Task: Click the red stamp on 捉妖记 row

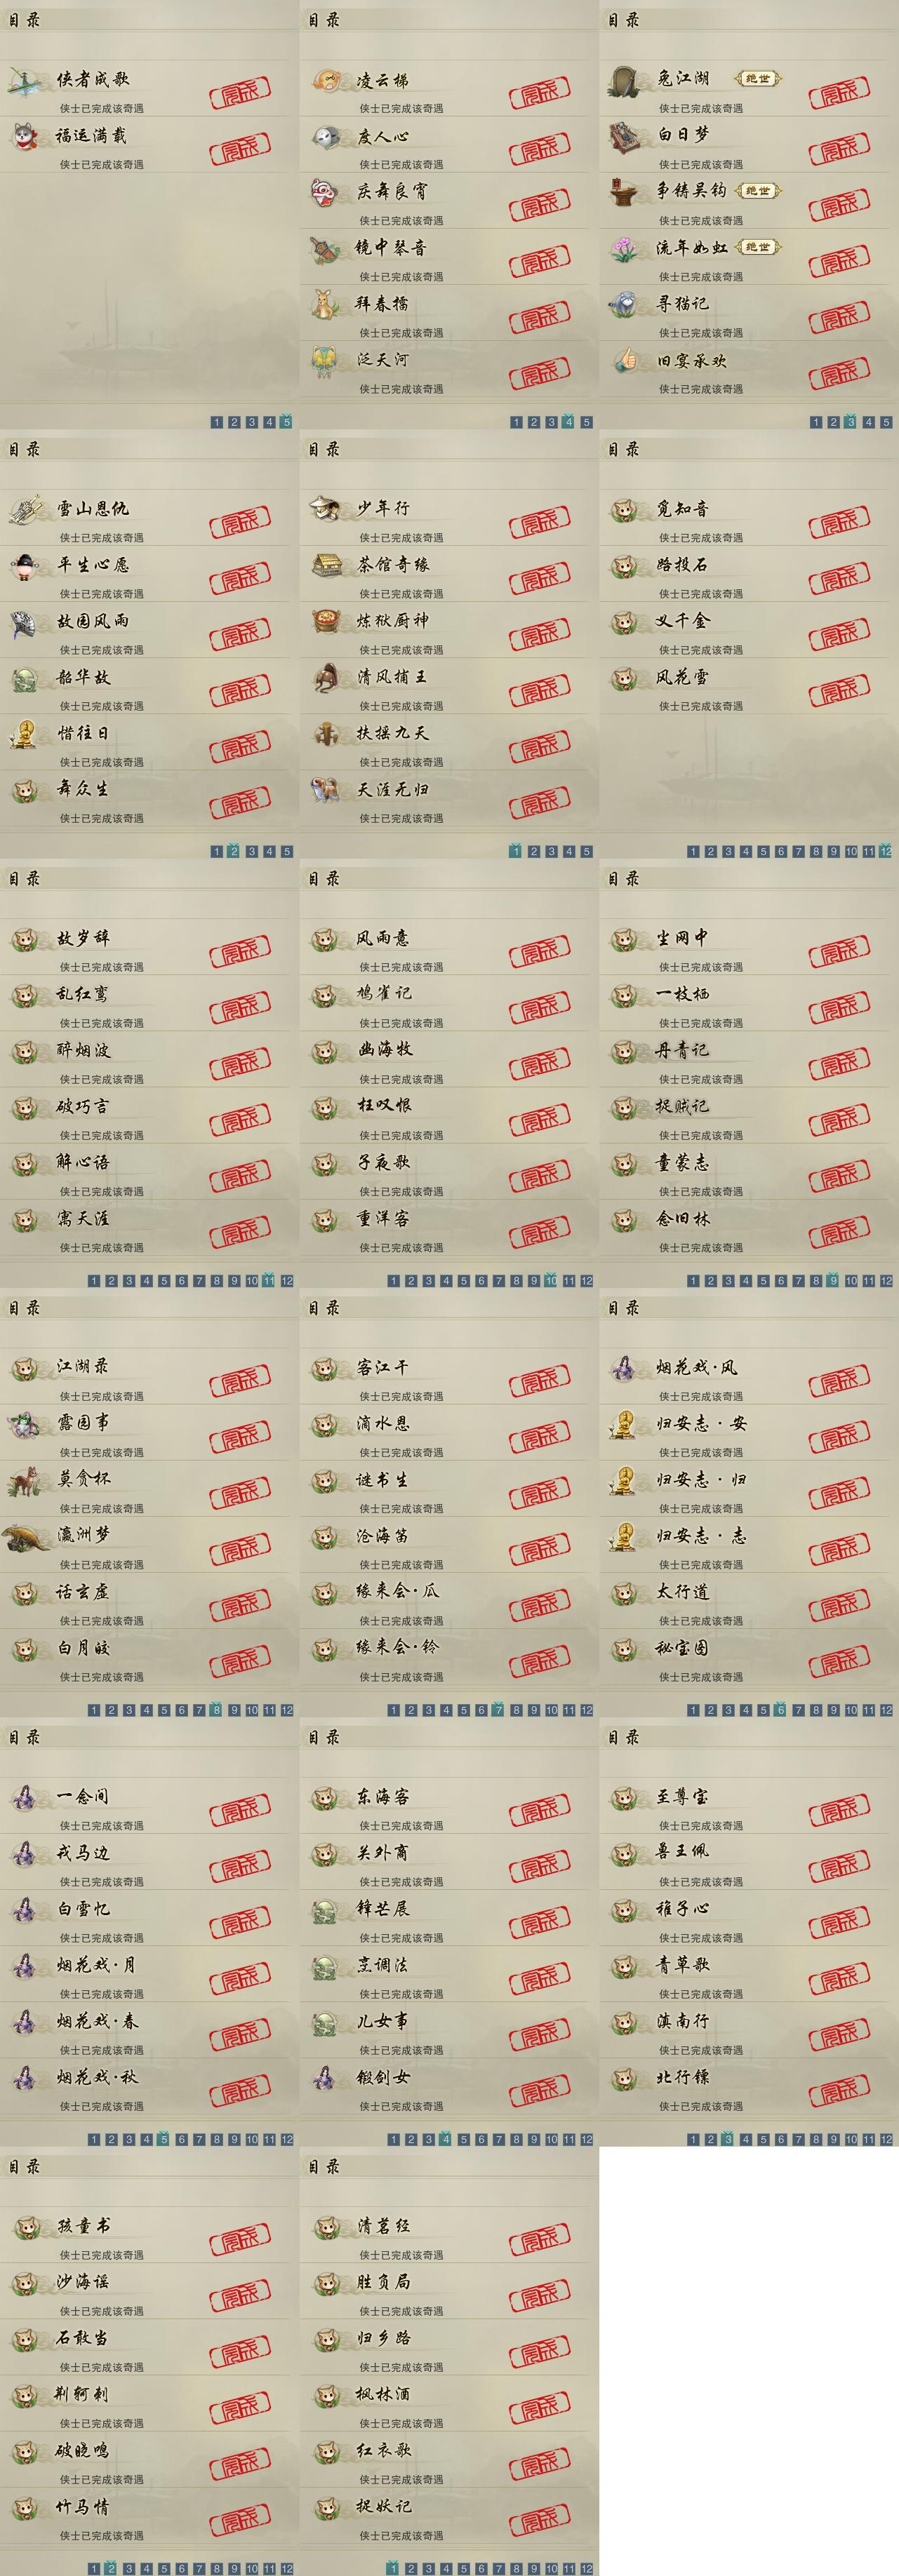Action: (540, 2520)
